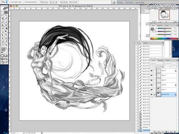Viewport: 179px width, 134px height.
Task: Select the Brush tool in toolbox
Action: click(6, 22)
